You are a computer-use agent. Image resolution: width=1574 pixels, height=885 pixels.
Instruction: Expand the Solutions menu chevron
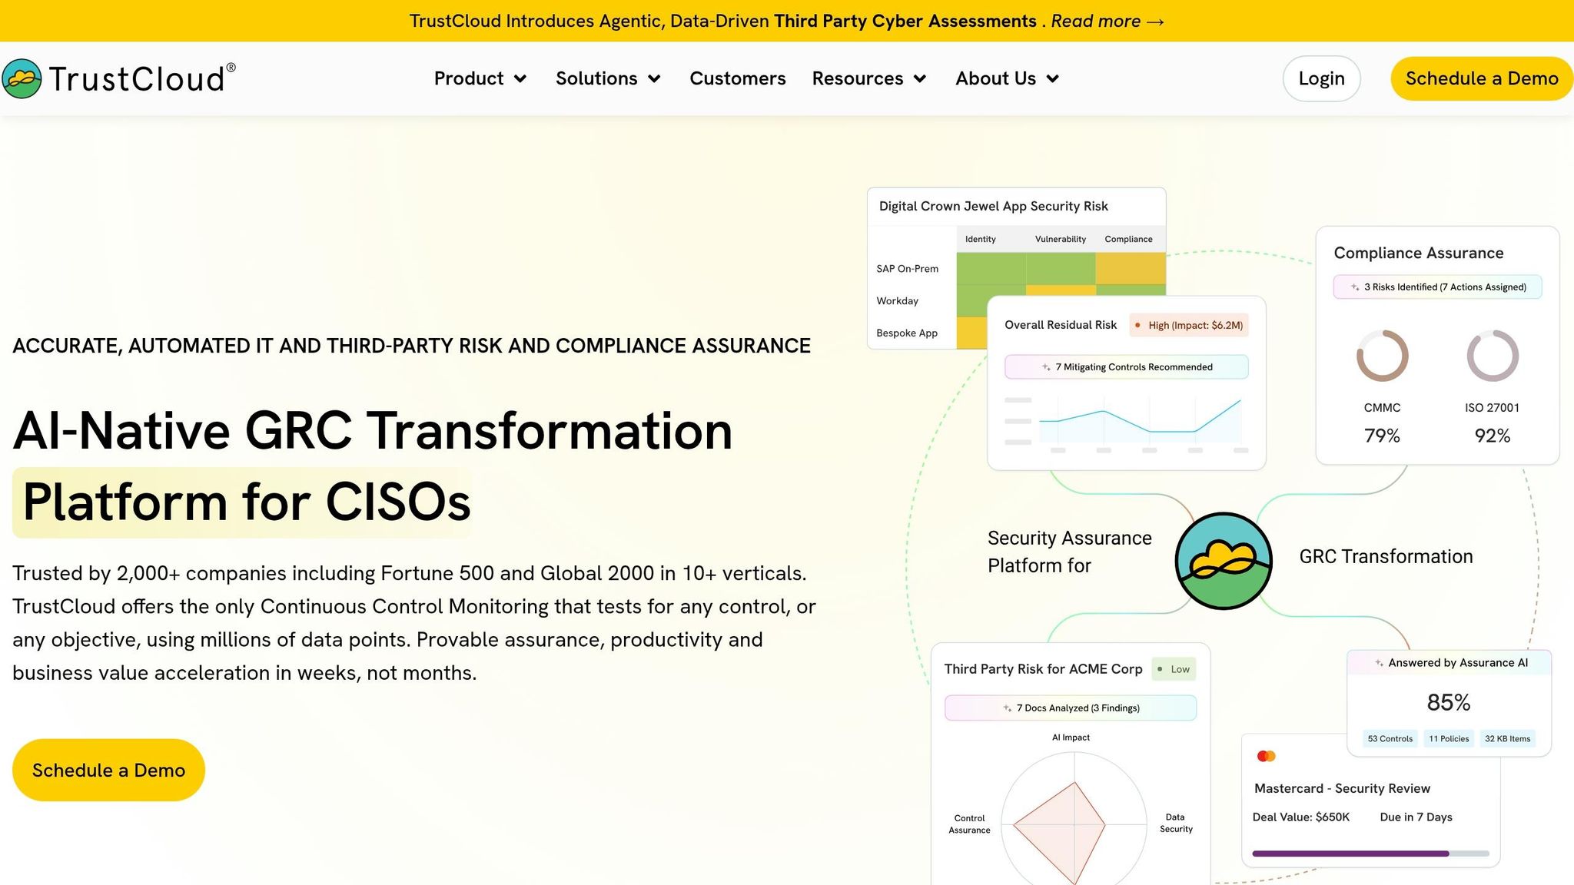pos(655,78)
